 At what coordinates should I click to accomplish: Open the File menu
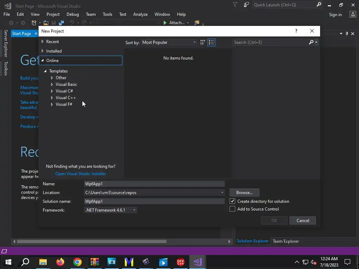7,14
